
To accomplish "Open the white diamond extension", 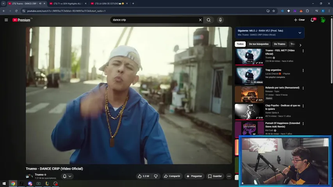I will [288, 11].
